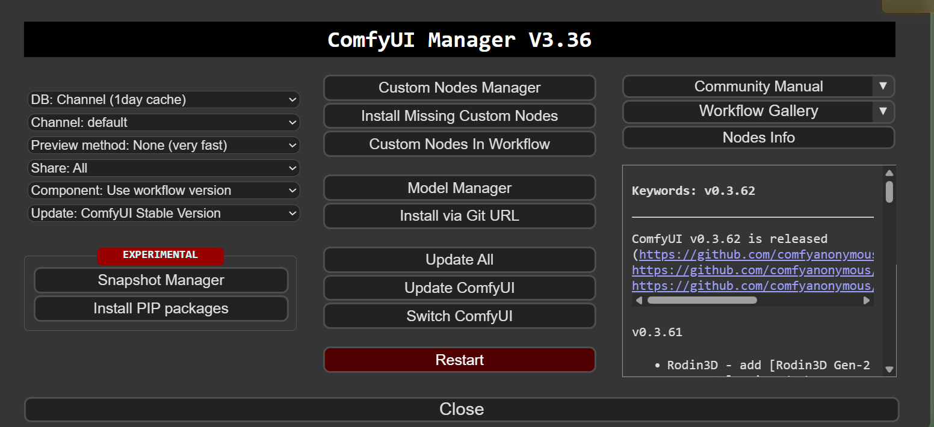This screenshot has height=427, width=934.
Task: Open the Share All dropdown
Action: tap(164, 168)
